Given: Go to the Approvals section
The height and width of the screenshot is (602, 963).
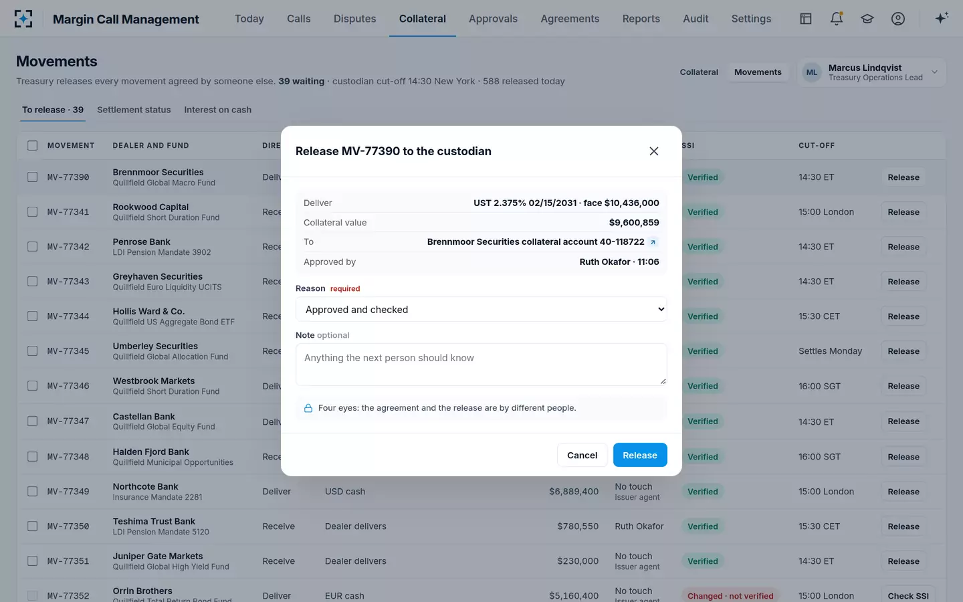Looking at the screenshot, I should click(493, 19).
